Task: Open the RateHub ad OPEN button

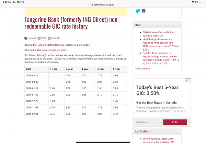Action: pos(175,122)
